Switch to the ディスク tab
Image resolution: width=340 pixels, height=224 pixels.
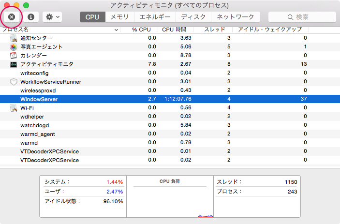(193, 17)
